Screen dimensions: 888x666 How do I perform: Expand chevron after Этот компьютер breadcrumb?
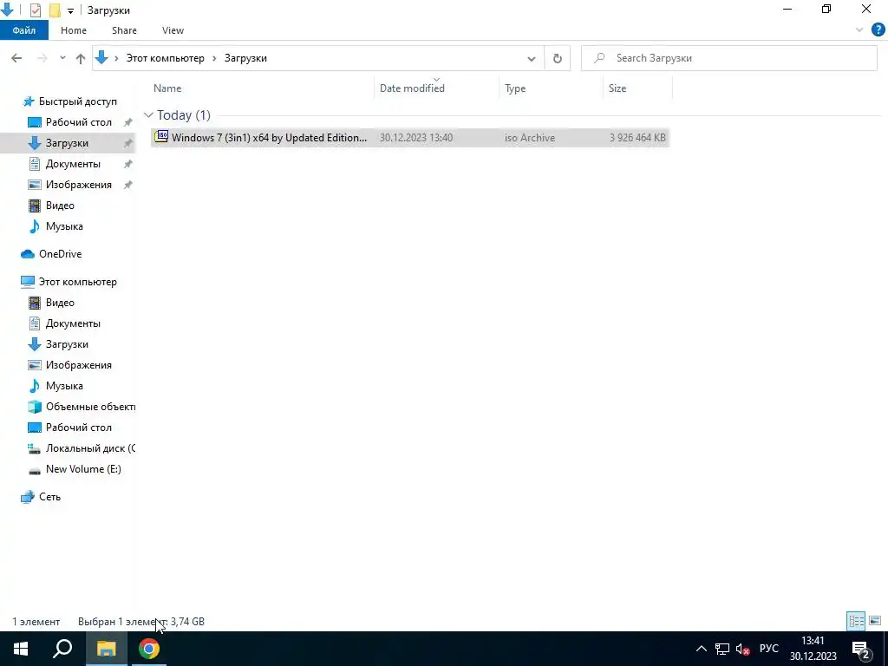pos(215,58)
